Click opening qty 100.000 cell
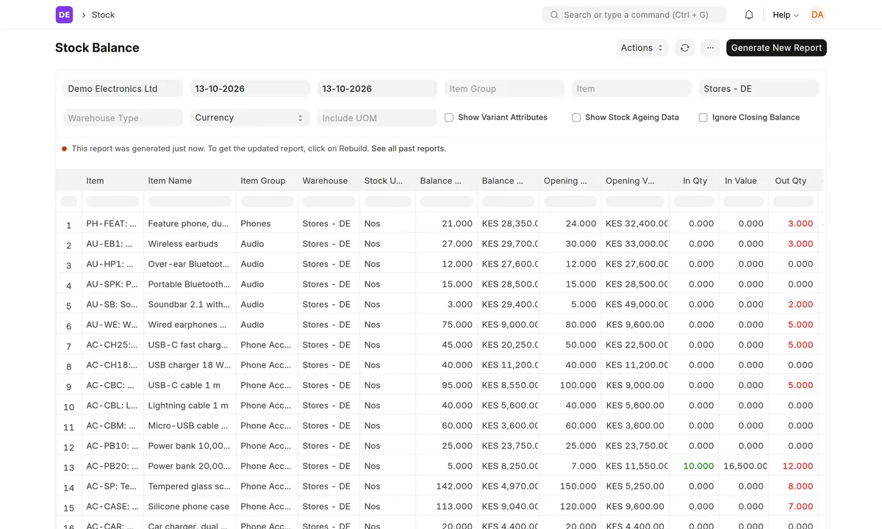Image resolution: width=882 pixels, height=529 pixels. click(x=570, y=385)
